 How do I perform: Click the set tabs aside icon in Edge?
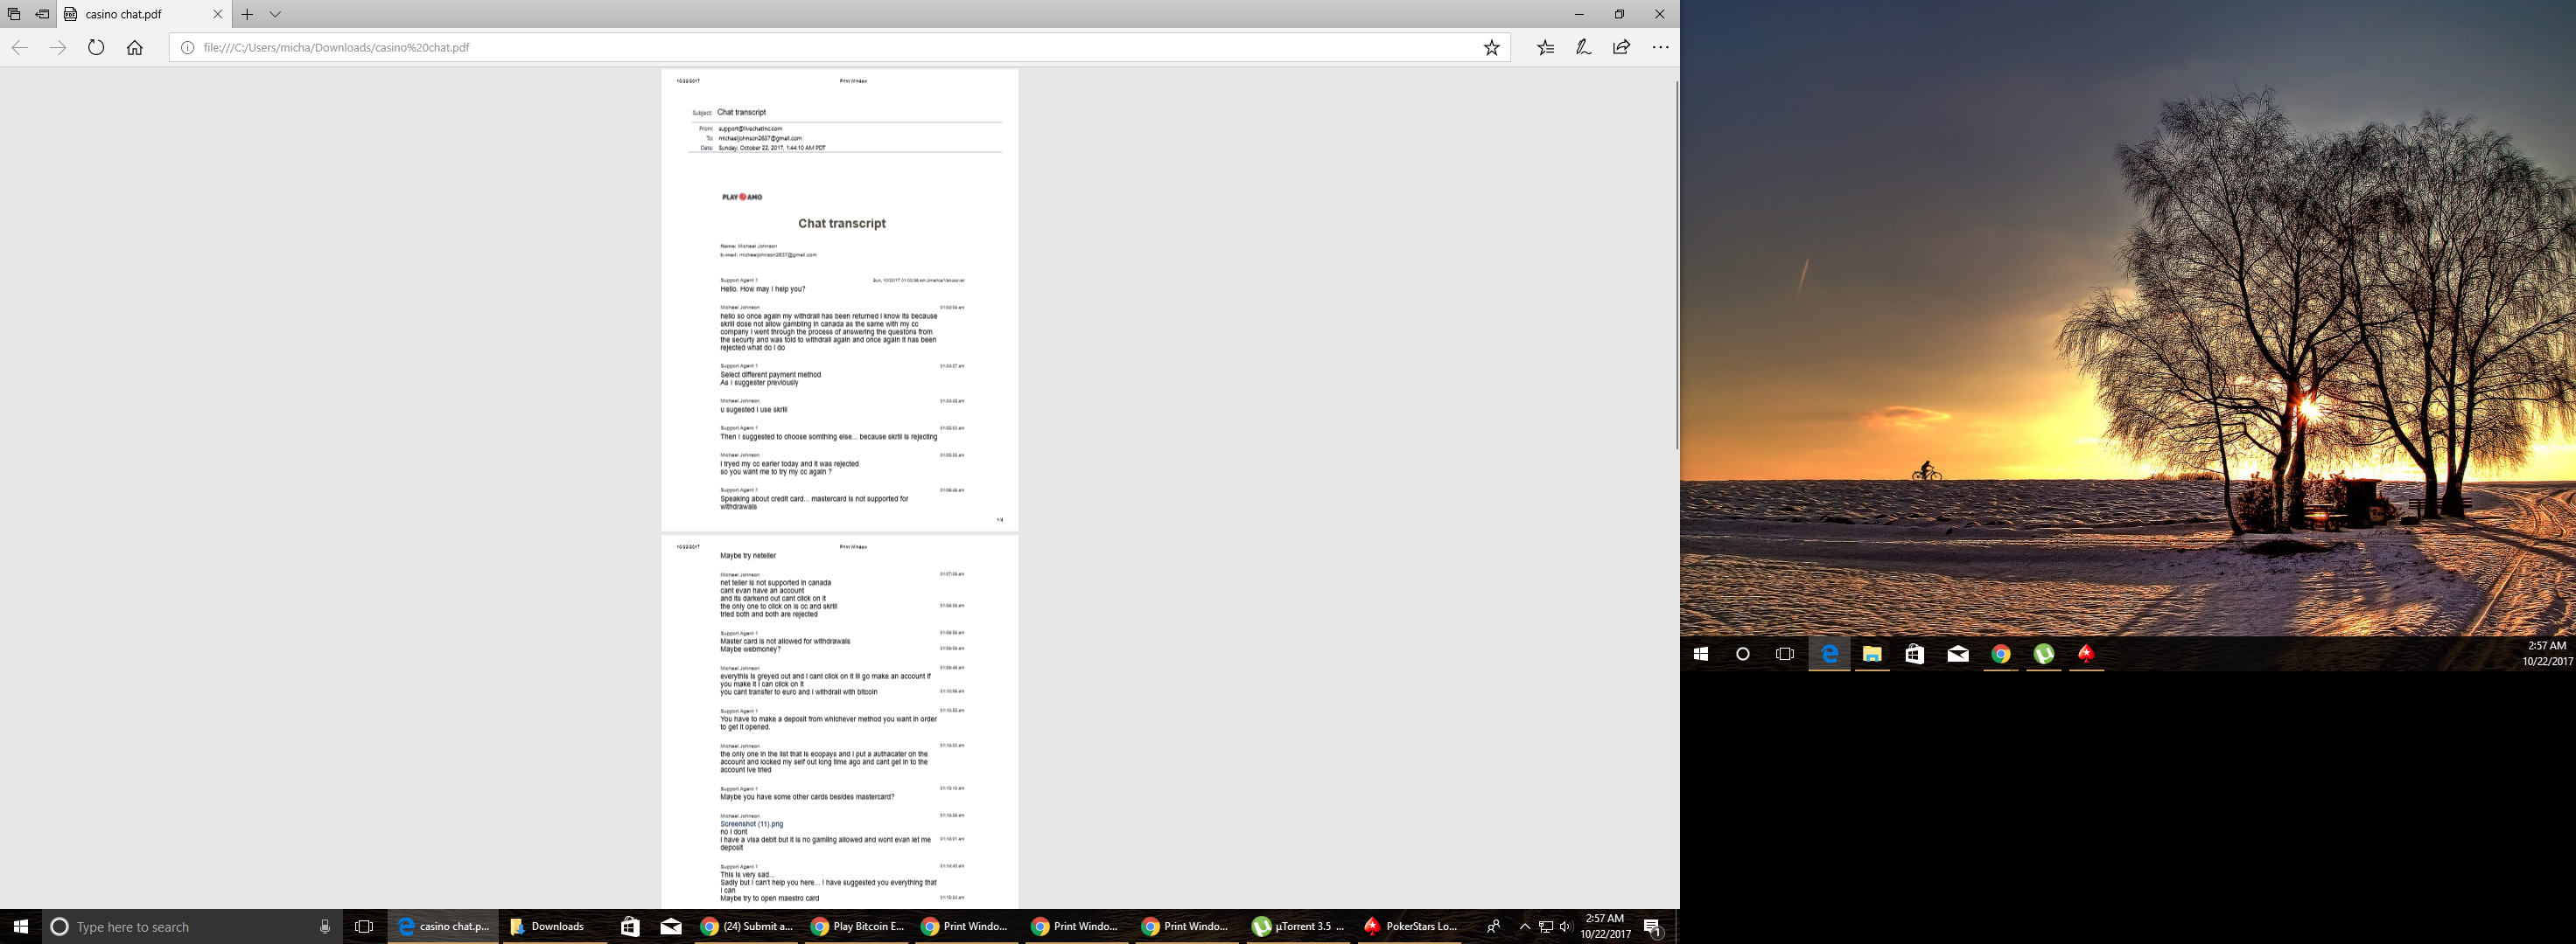pos(42,14)
